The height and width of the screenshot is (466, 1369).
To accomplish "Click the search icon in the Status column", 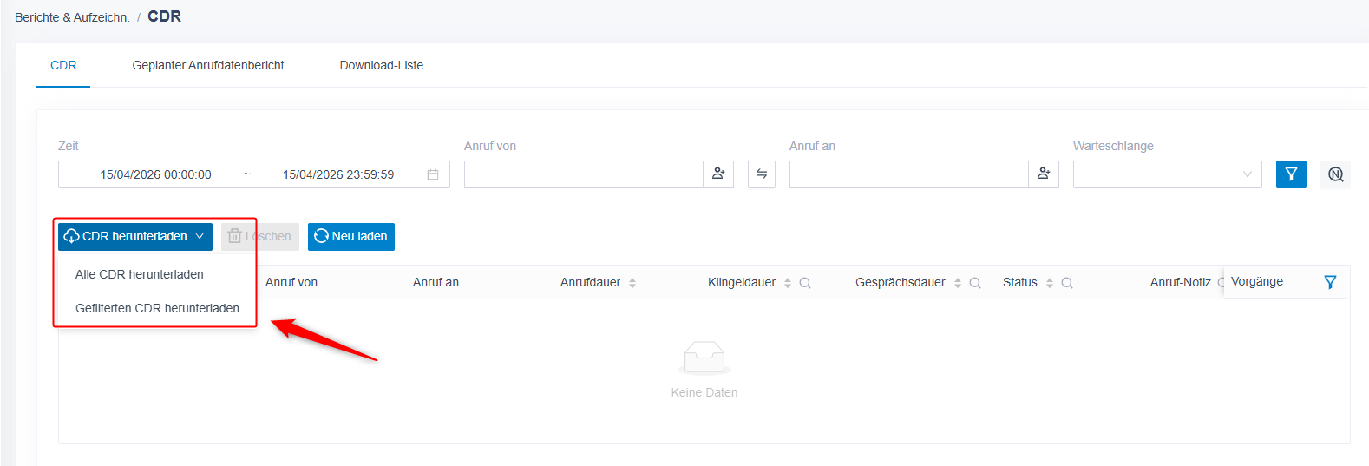I will point(1067,283).
